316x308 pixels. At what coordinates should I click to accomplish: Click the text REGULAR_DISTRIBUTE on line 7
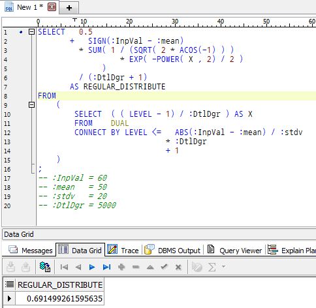(x=125, y=87)
